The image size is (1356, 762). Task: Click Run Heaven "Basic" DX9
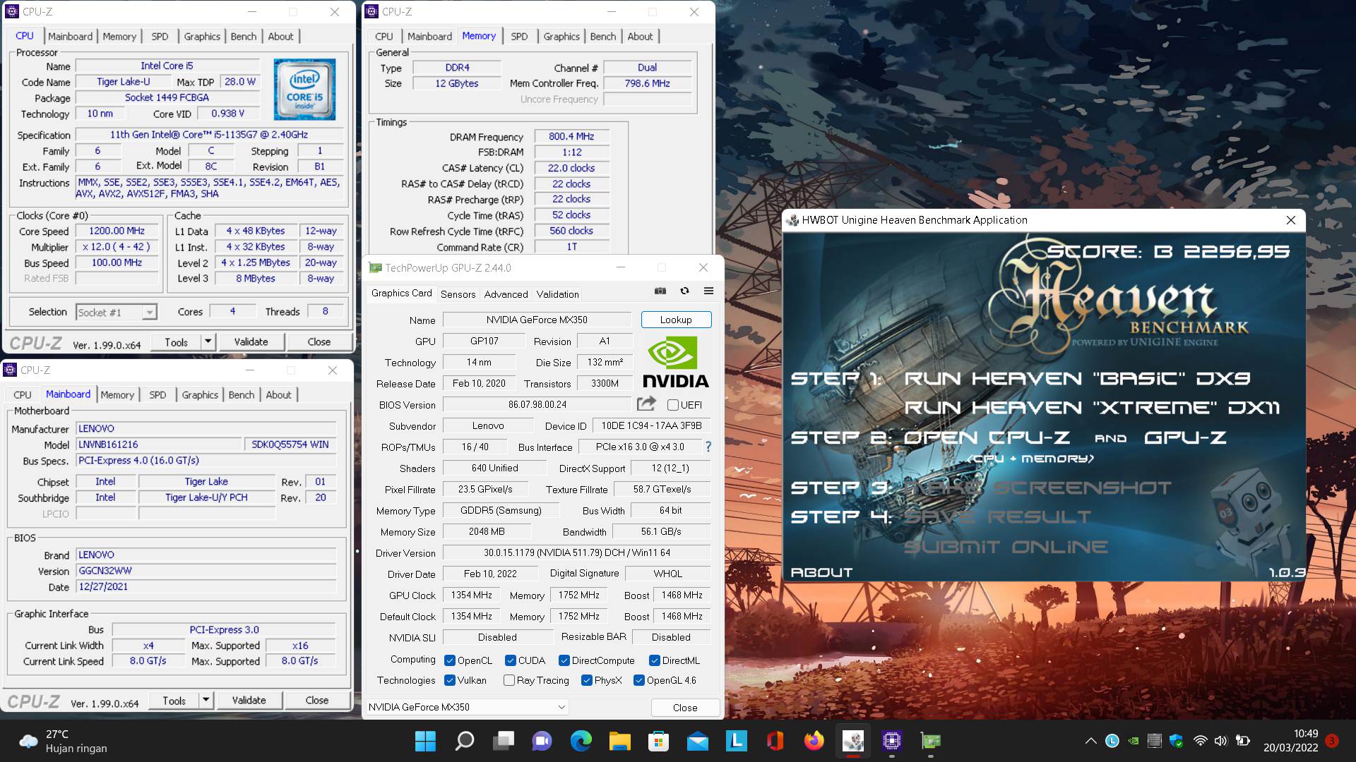1077,379
